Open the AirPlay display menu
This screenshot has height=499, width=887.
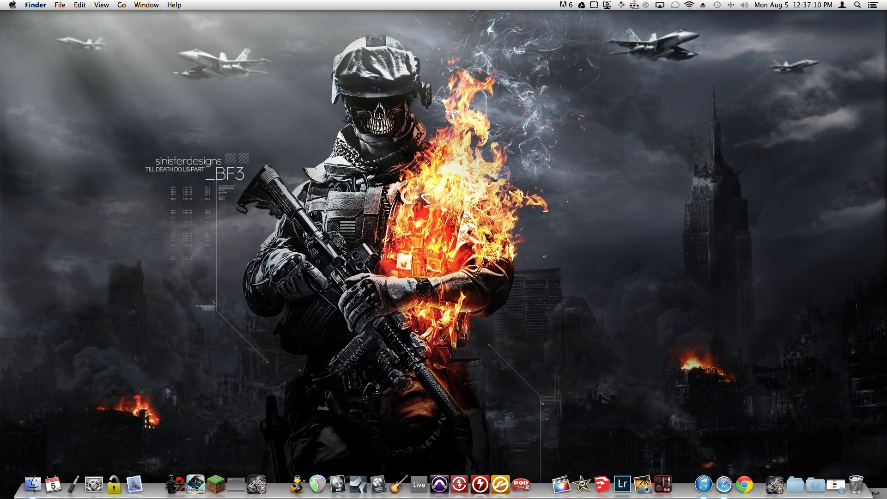[660, 5]
